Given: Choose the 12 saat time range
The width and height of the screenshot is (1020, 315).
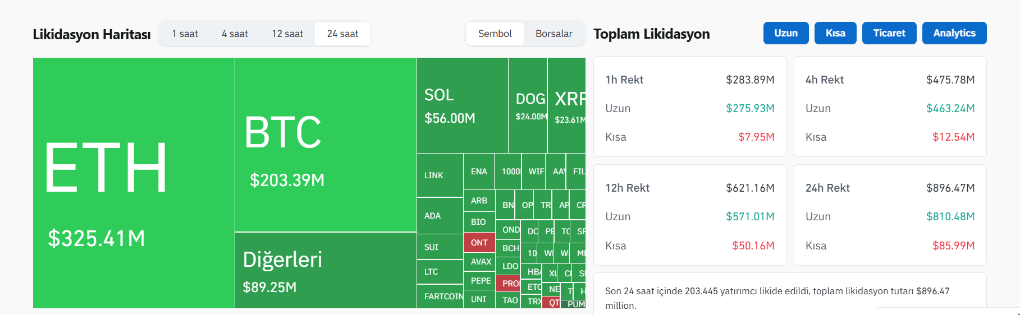Looking at the screenshot, I should pyautogui.click(x=287, y=34).
